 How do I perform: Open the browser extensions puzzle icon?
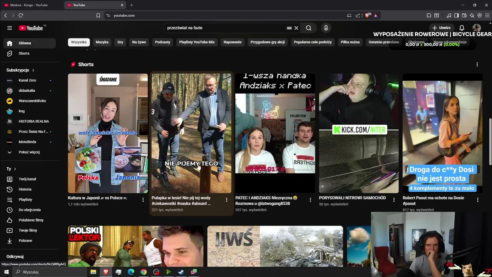[429, 15]
